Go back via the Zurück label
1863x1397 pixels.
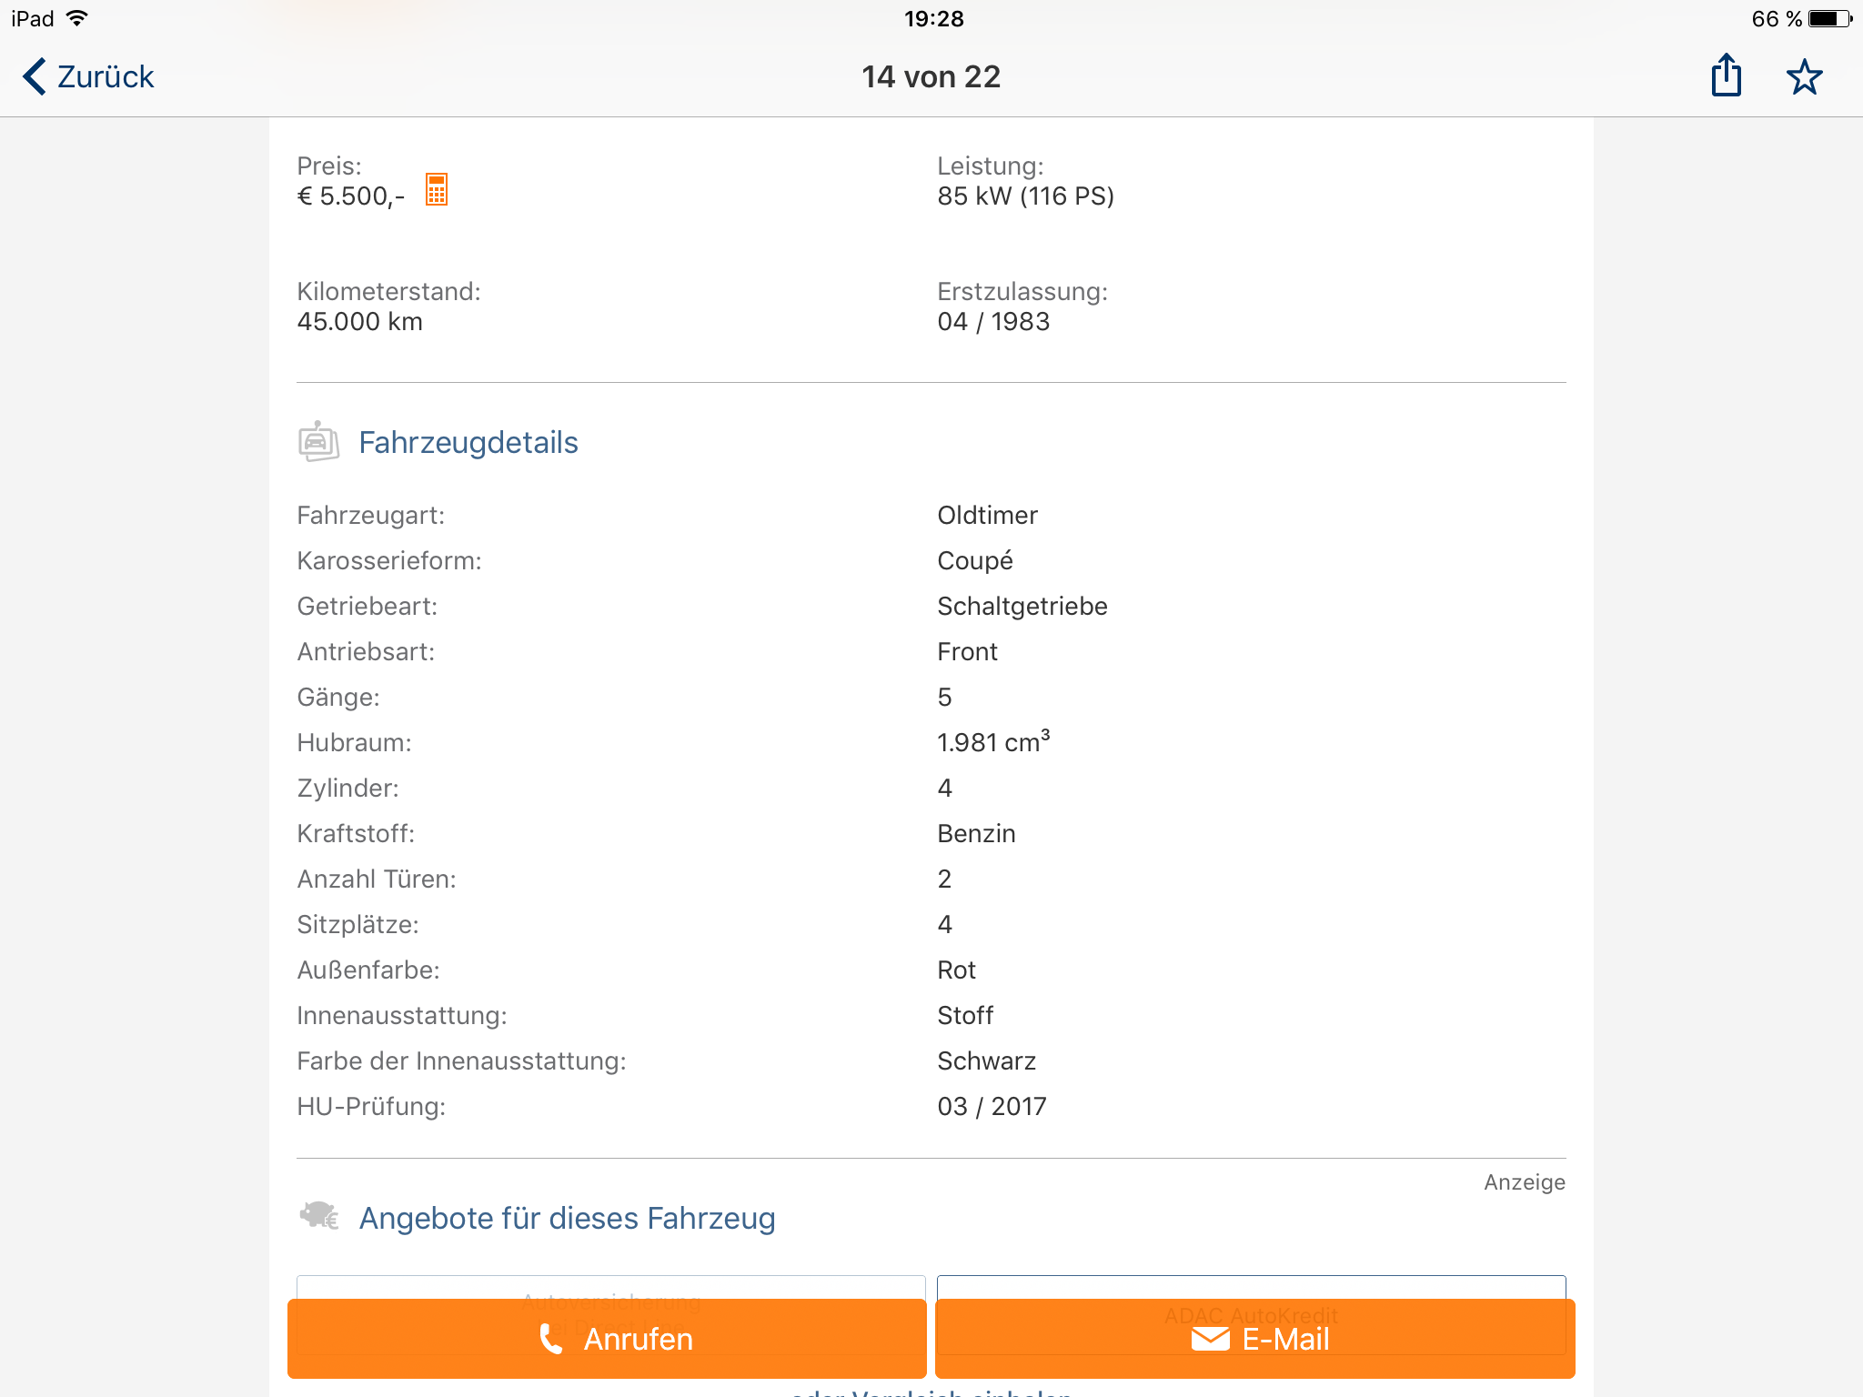[106, 77]
